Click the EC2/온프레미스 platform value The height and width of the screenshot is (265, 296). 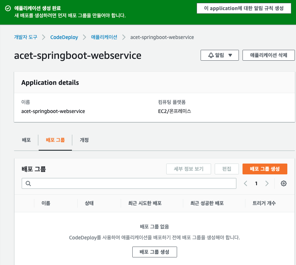coord(175,111)
